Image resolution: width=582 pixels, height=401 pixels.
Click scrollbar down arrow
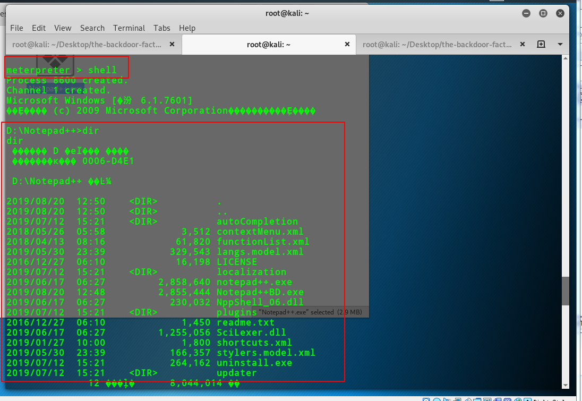[566, 386]
